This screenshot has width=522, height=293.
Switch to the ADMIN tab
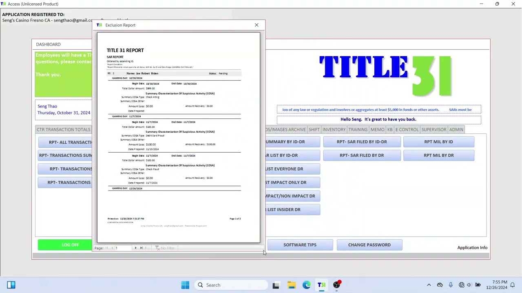(x=456, y=129)
